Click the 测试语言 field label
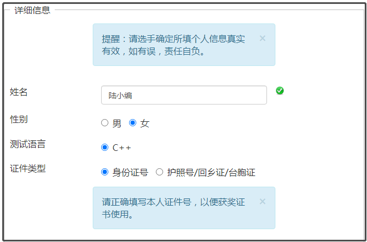Viewport: 367px width, 242px height. (27, 144)
